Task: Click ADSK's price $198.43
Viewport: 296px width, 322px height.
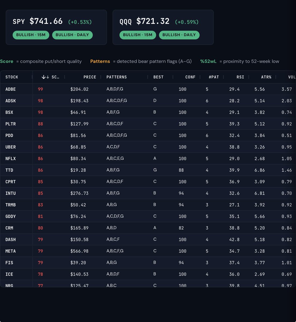Action: [79, 101]
